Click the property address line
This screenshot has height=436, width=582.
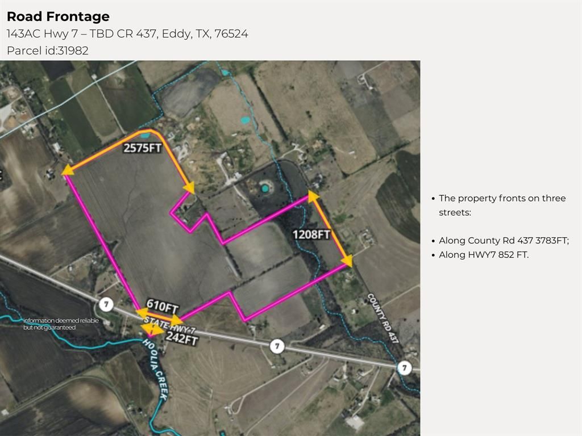coord(127,33)
